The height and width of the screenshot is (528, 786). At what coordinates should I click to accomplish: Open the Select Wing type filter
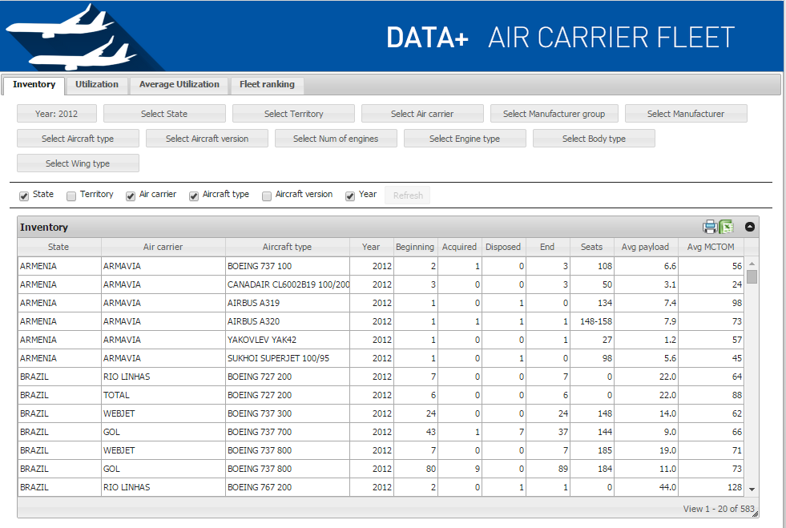coord(79,163)
